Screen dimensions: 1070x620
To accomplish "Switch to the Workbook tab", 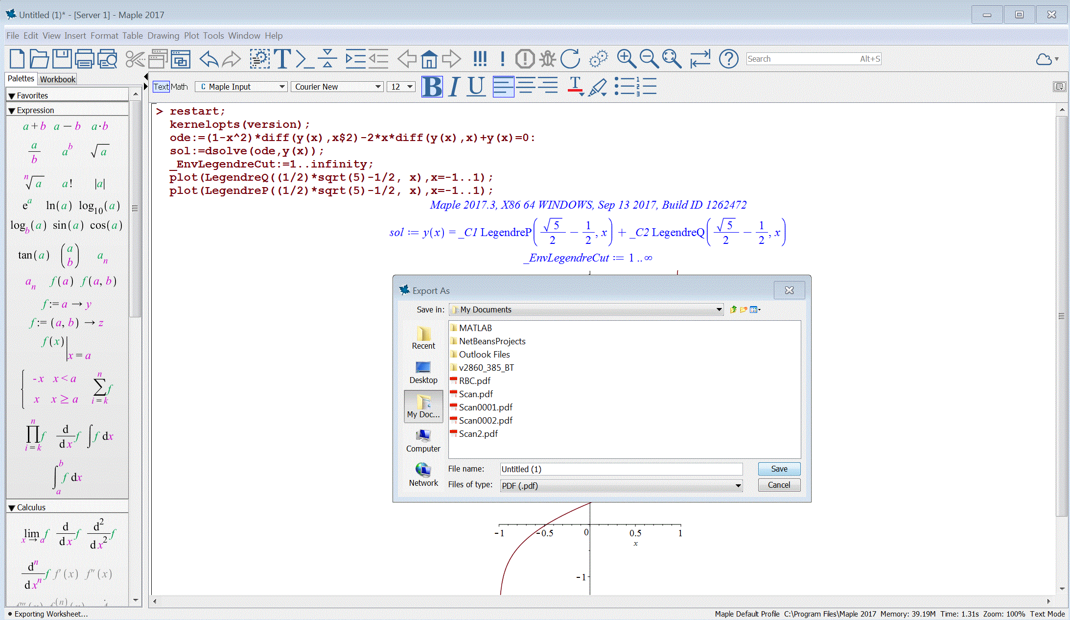I will [58, 79].
